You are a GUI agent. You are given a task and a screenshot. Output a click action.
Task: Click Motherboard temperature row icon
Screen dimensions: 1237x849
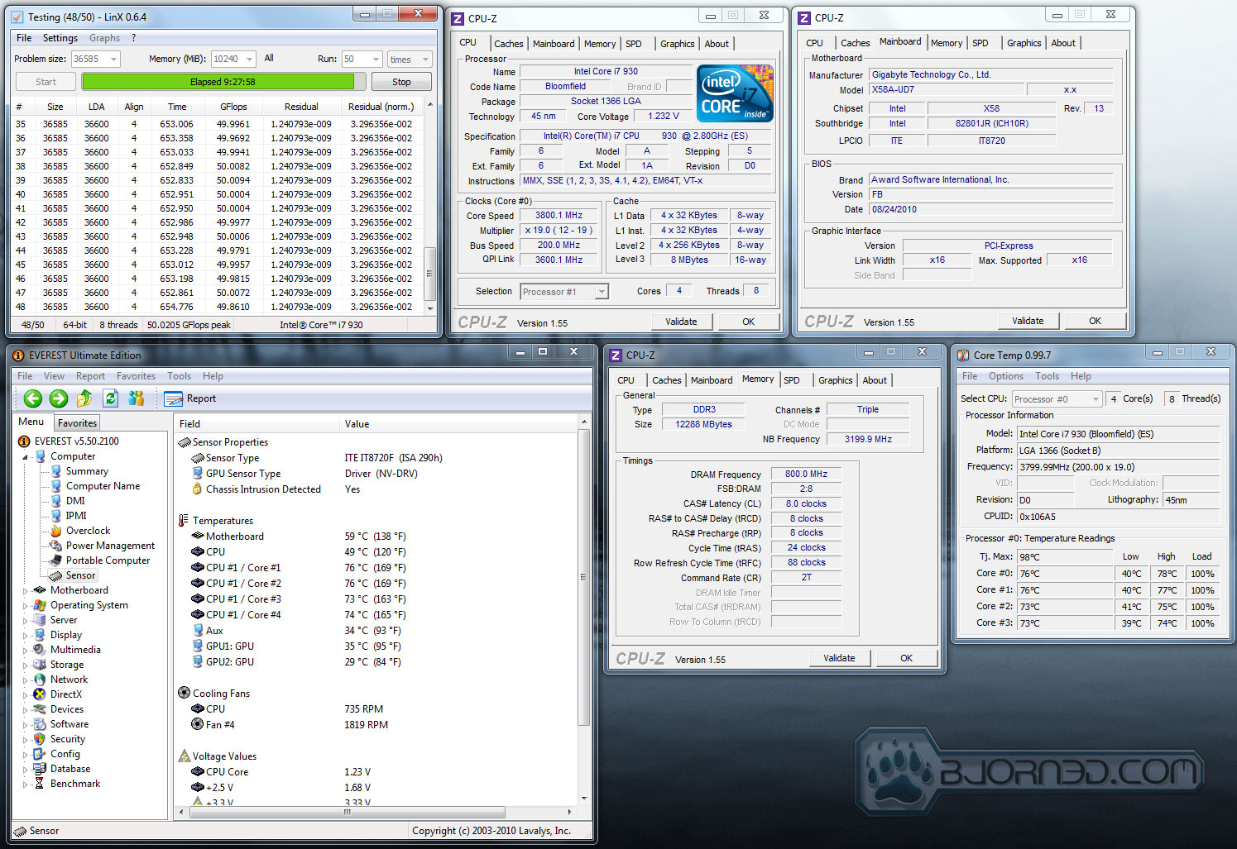[x=198, y=536]
